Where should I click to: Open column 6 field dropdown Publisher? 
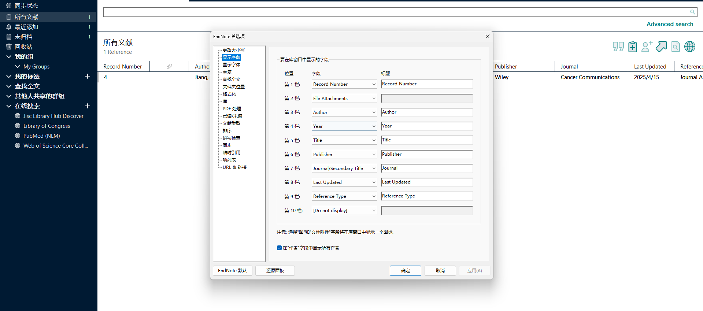344,155
